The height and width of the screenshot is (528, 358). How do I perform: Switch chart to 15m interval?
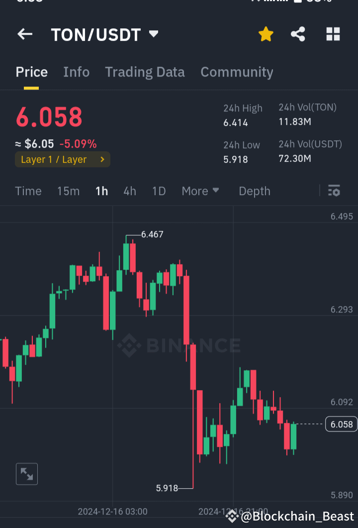(x=68, y=191)
